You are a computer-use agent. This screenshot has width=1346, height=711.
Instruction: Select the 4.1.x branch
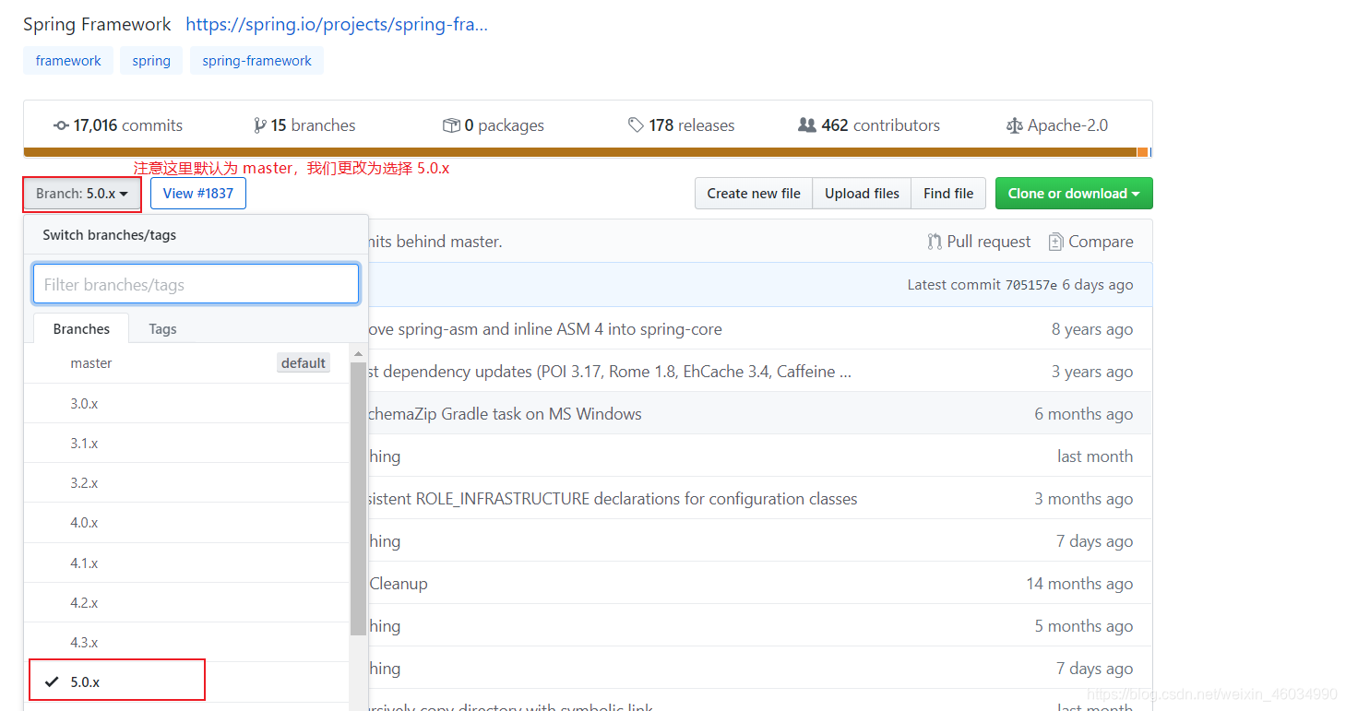(187, 563)
